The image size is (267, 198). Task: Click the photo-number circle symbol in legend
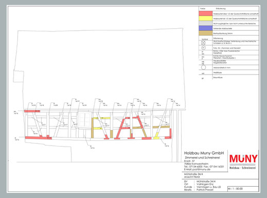click(x=203, y=48)
